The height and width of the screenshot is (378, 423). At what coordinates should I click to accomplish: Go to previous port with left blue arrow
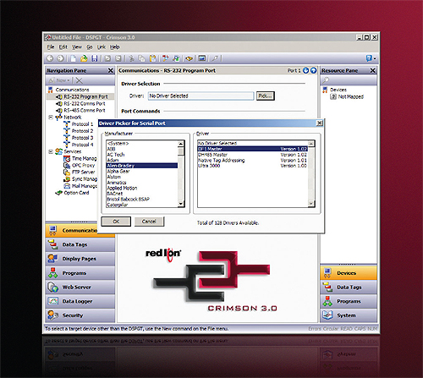click(x=305, y=70)
